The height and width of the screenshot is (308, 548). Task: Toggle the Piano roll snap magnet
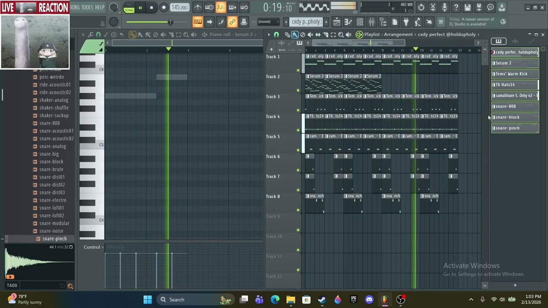point(98,35)
